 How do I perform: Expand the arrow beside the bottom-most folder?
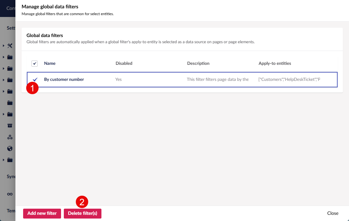(3, 160)
